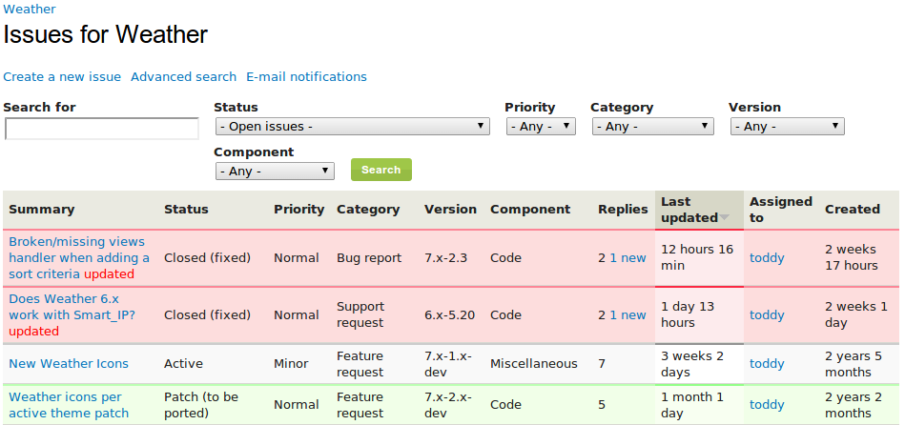This screenshot has height=425, width=905.
Task: View 1 new reply on Smart_IP issue
Action: click(x=627, y=314)
